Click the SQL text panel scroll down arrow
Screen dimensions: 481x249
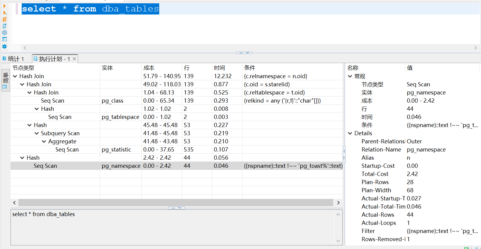[x=338, y=241]
